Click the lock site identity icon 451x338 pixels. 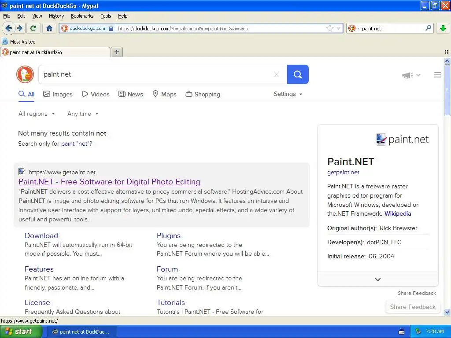click(111, 28)
